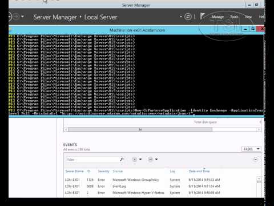Viewport: 274px width, 206px height.
Task: Open the Events TASKS dropdown
Action: tap(251, 149)
